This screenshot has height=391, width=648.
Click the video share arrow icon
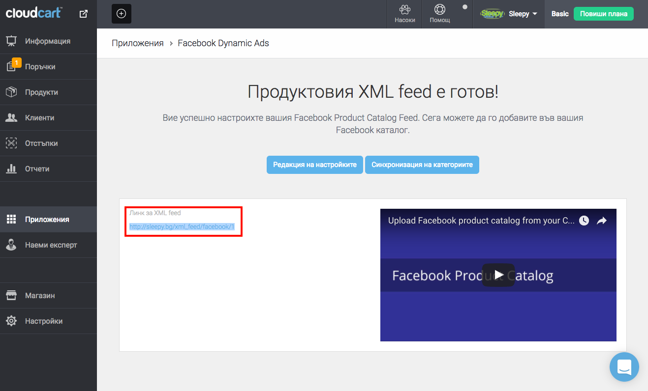pyautogui.click(x=602, y=221)
